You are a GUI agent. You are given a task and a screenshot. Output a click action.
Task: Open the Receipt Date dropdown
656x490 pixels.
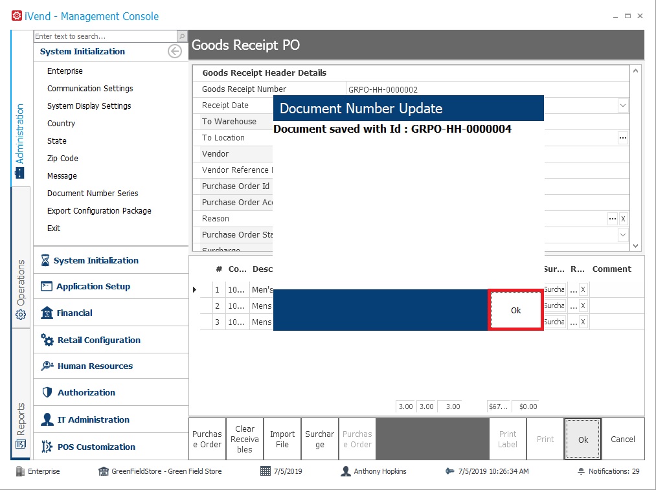[x=623, y=106]
